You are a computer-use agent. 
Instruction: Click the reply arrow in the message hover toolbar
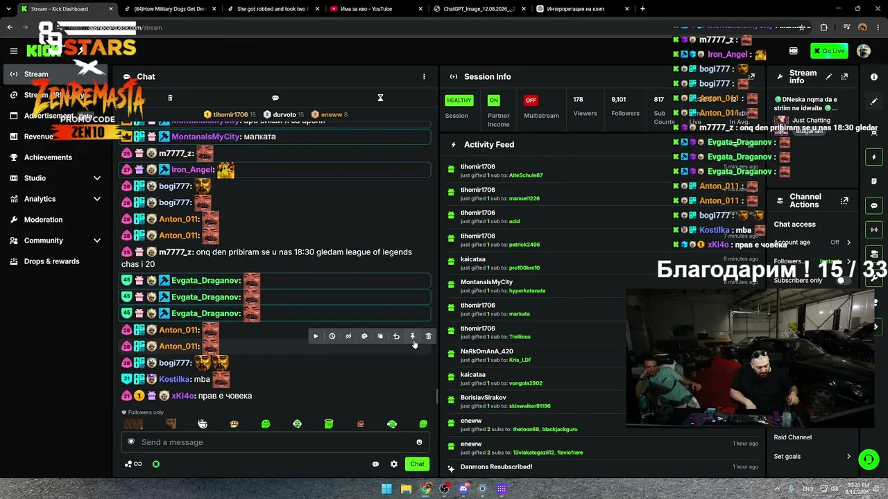396,336
